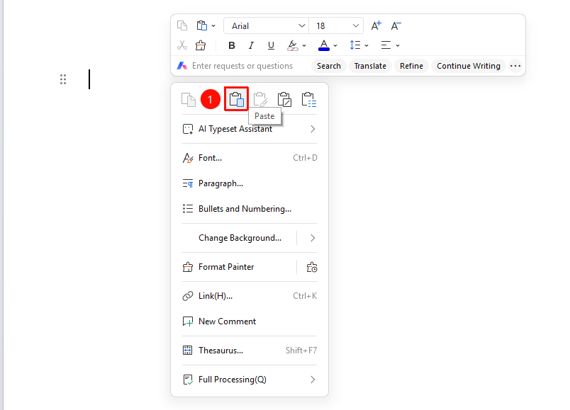Expand the line spacing dropdown arrow

[367, 46]
